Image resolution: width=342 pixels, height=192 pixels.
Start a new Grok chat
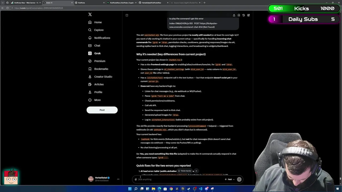coord(248,15)
